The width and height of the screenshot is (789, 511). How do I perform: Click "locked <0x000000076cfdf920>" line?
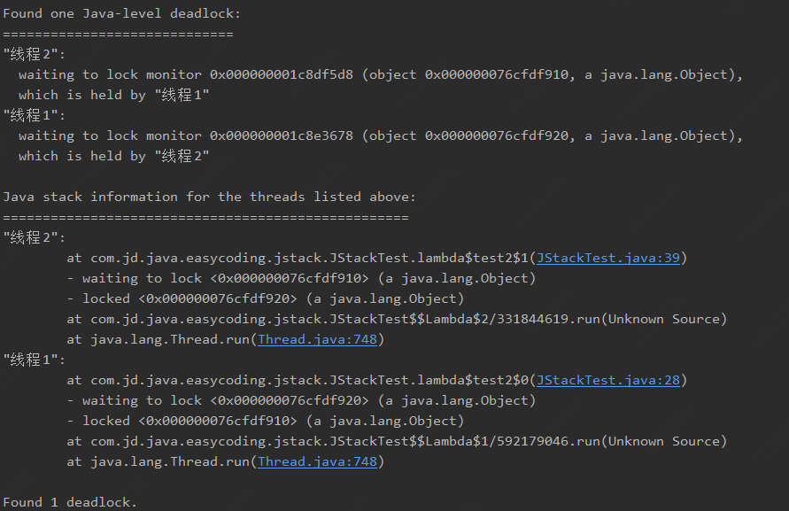(x=265, y=298)
